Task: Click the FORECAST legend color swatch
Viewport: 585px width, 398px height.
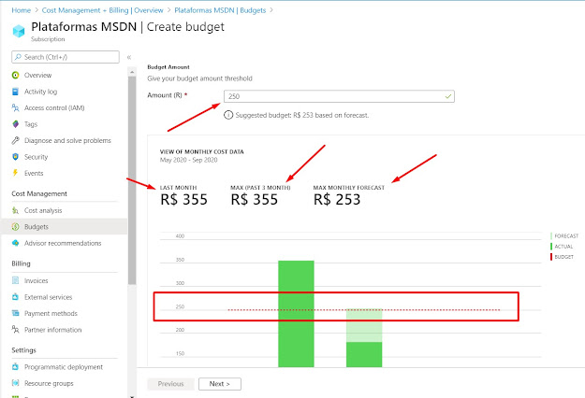Action: click(551, 236)
